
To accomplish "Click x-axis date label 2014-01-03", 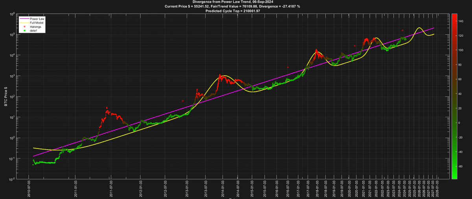I will point(223,188).
